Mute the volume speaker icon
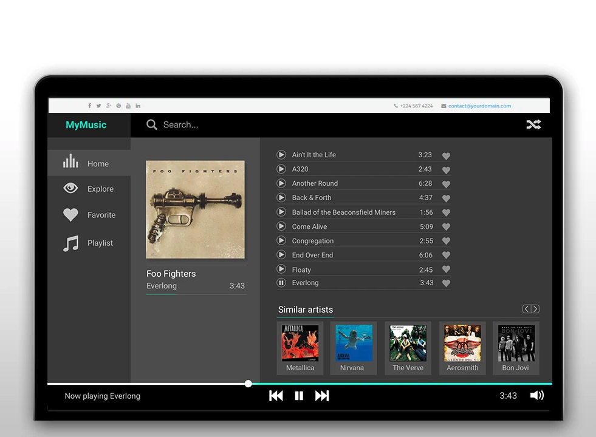This screenshot has height=437, width=596. point(537,395)
